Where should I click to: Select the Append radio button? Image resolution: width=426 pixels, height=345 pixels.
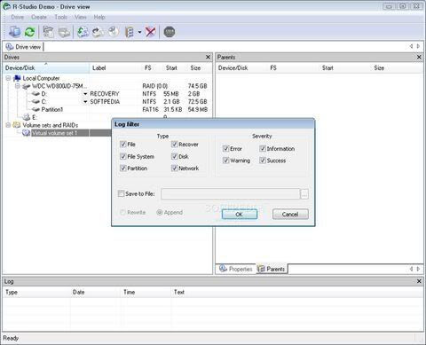[x=160, y=212]
